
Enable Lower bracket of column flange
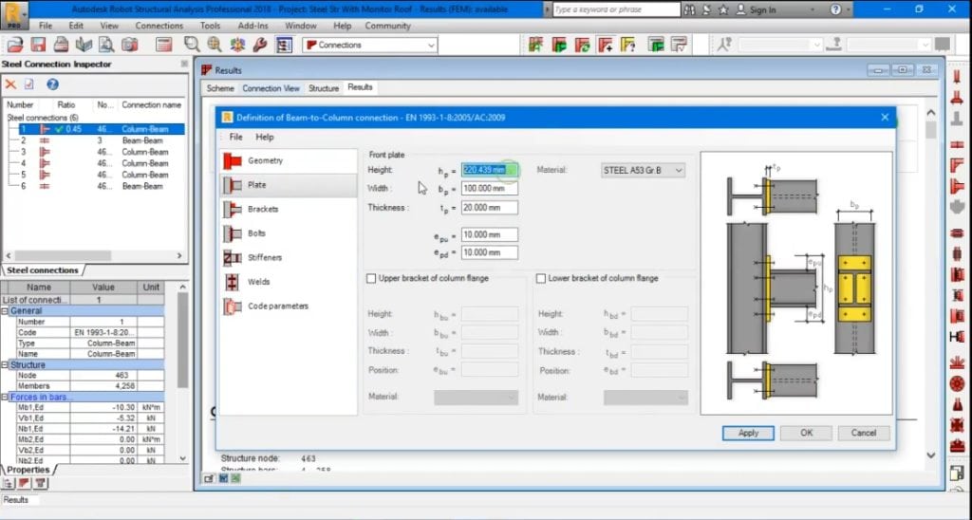click(x=541, y=279)
